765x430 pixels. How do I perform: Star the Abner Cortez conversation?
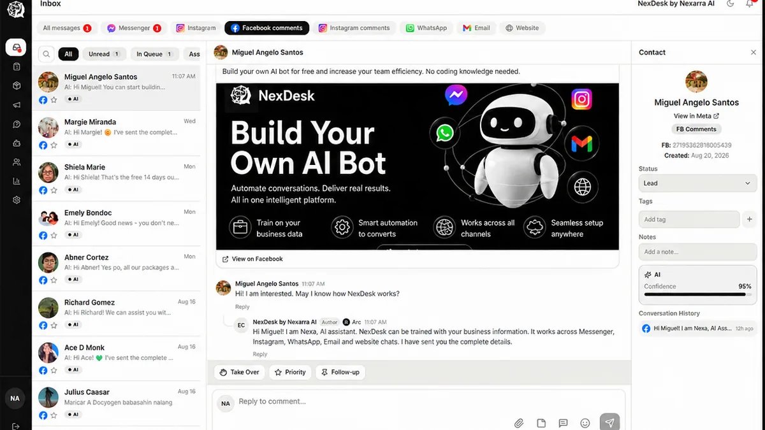click(54, 280)
